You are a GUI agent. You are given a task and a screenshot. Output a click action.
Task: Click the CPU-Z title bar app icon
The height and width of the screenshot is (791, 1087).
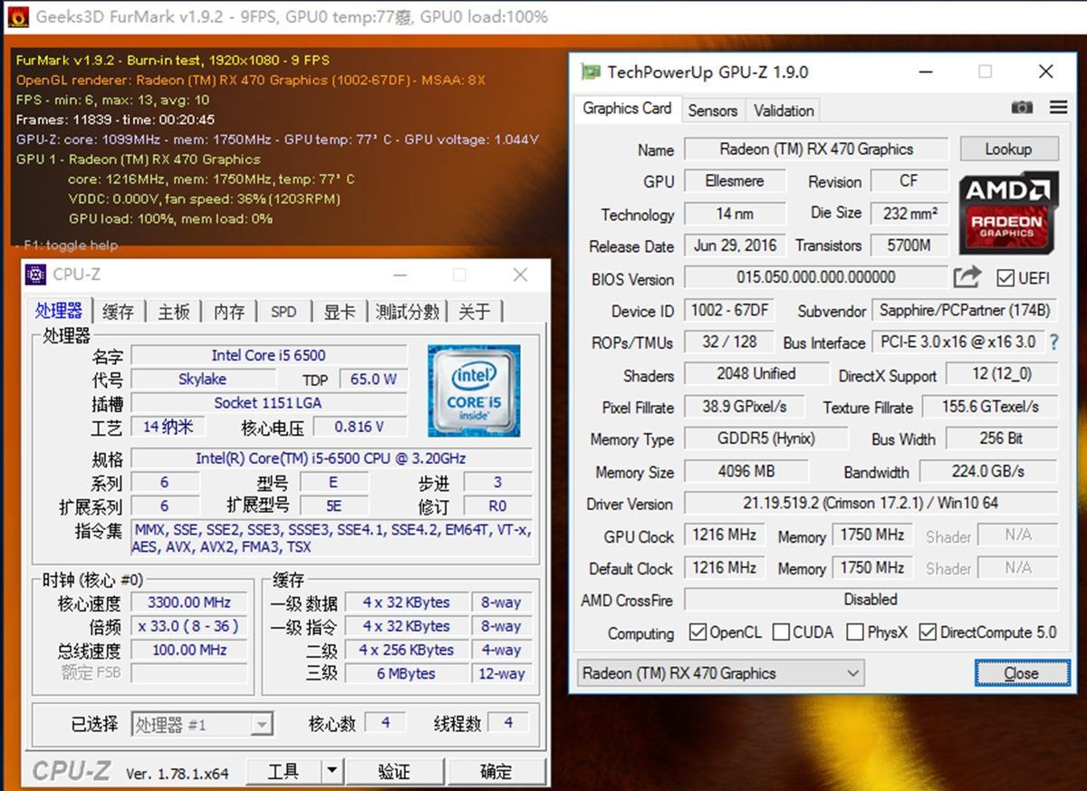[x=36, y=275]
